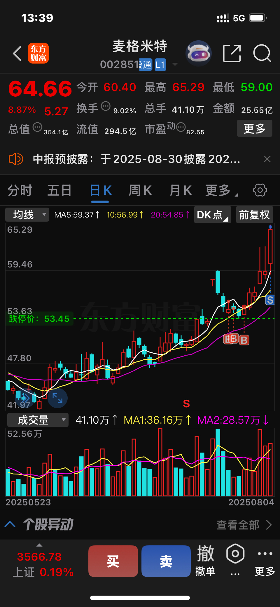
Task: Open the 均线 indicator dropdown
Action: (27, 215)
